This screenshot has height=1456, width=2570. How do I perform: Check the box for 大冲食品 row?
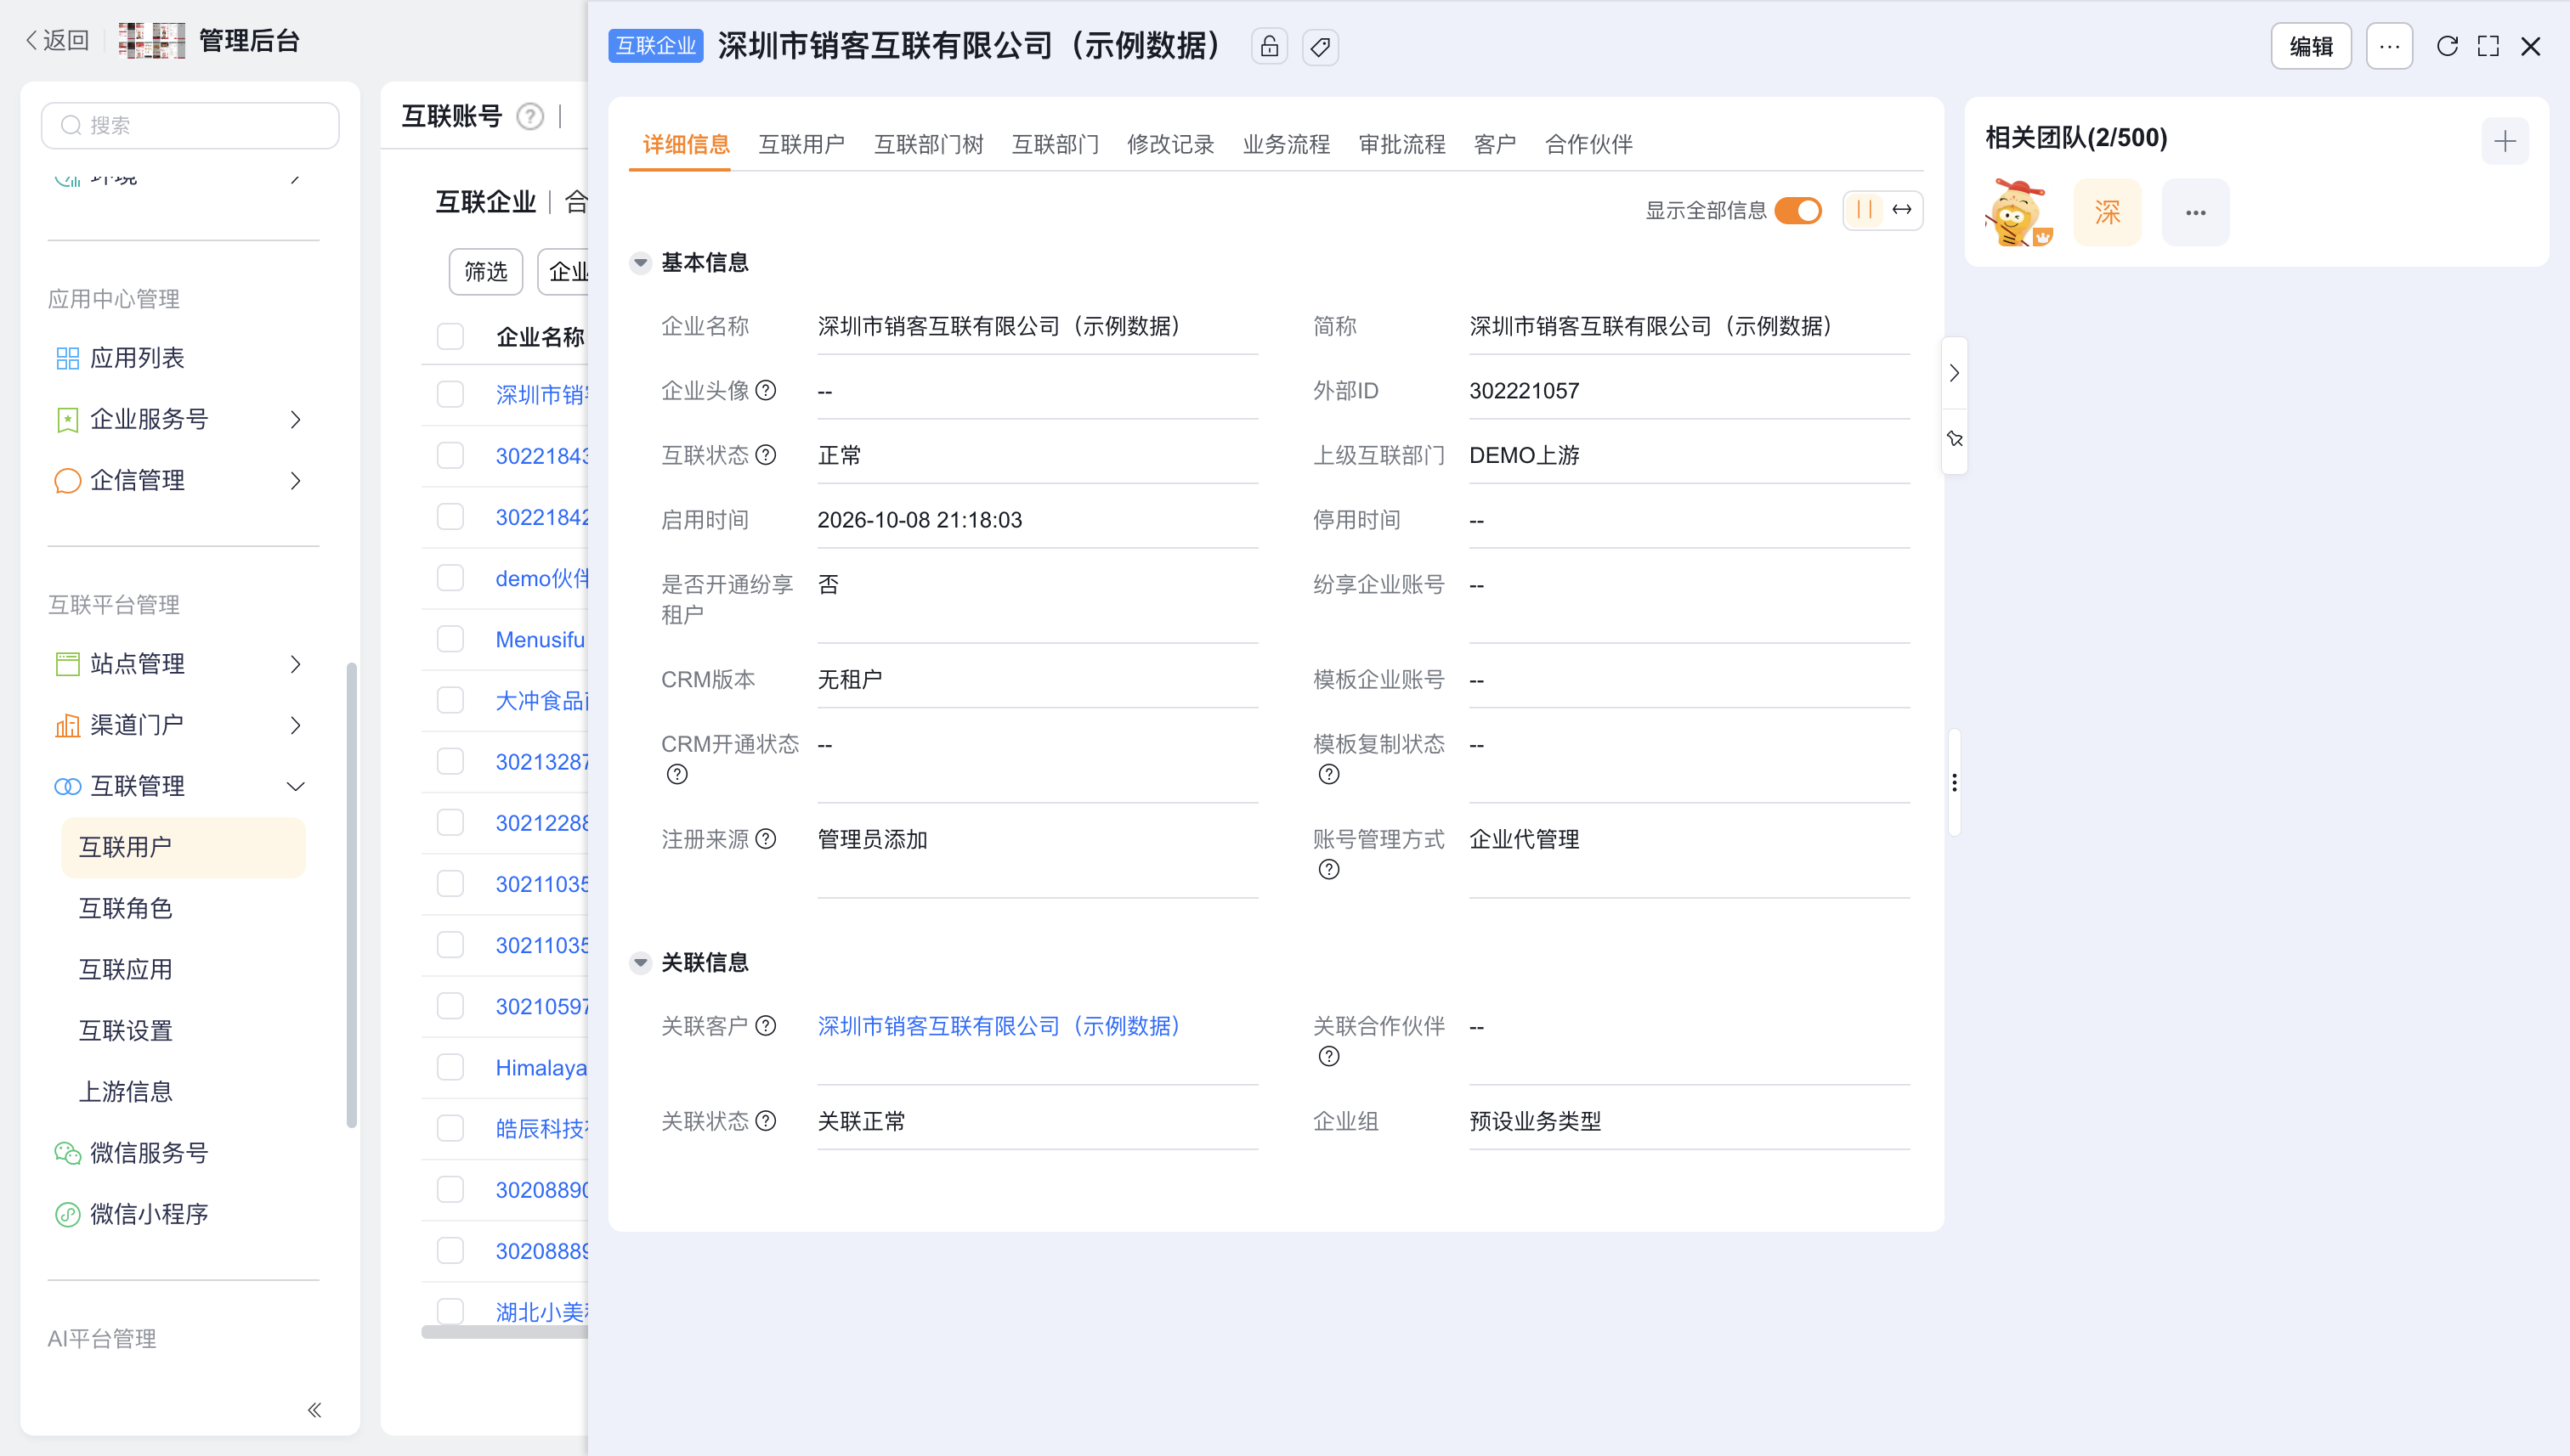click(x=450, y=700)
